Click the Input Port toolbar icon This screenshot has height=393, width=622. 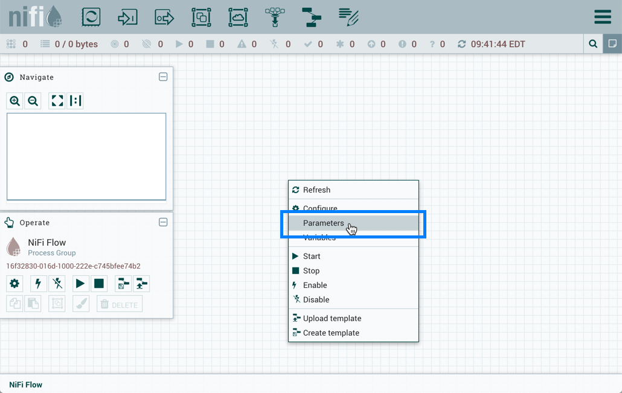127,17
